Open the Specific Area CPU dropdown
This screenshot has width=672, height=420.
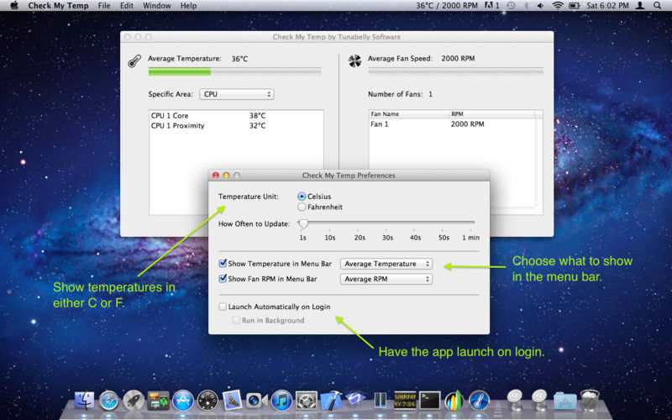point(237,94)
